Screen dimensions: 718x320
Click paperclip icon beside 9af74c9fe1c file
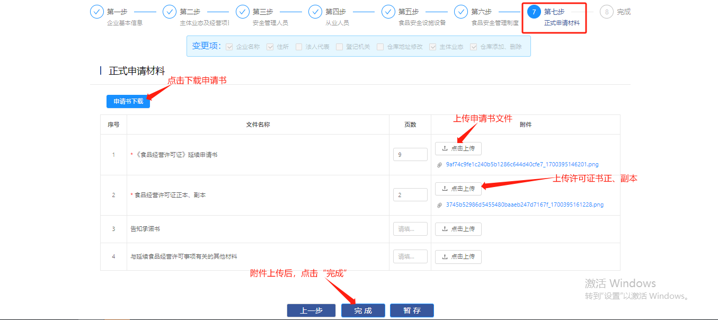(x=439, y=165)
